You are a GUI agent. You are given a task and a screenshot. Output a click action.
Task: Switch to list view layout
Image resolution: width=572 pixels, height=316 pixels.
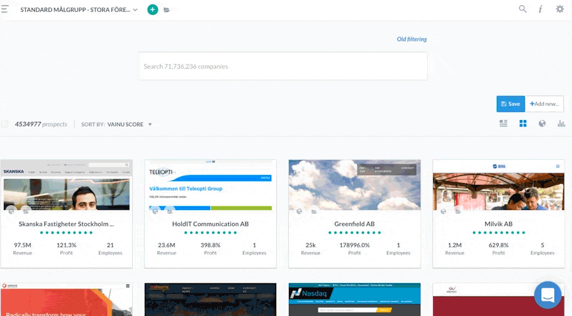coord(504,124)
